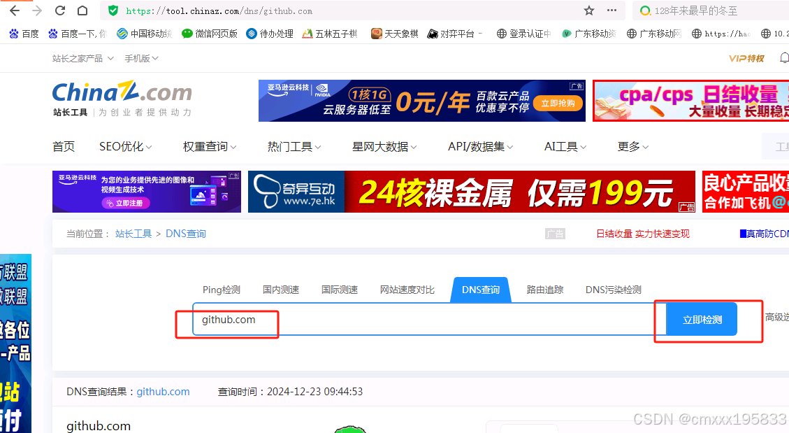Open the 中国移动 bookmark

click(144, 34)
